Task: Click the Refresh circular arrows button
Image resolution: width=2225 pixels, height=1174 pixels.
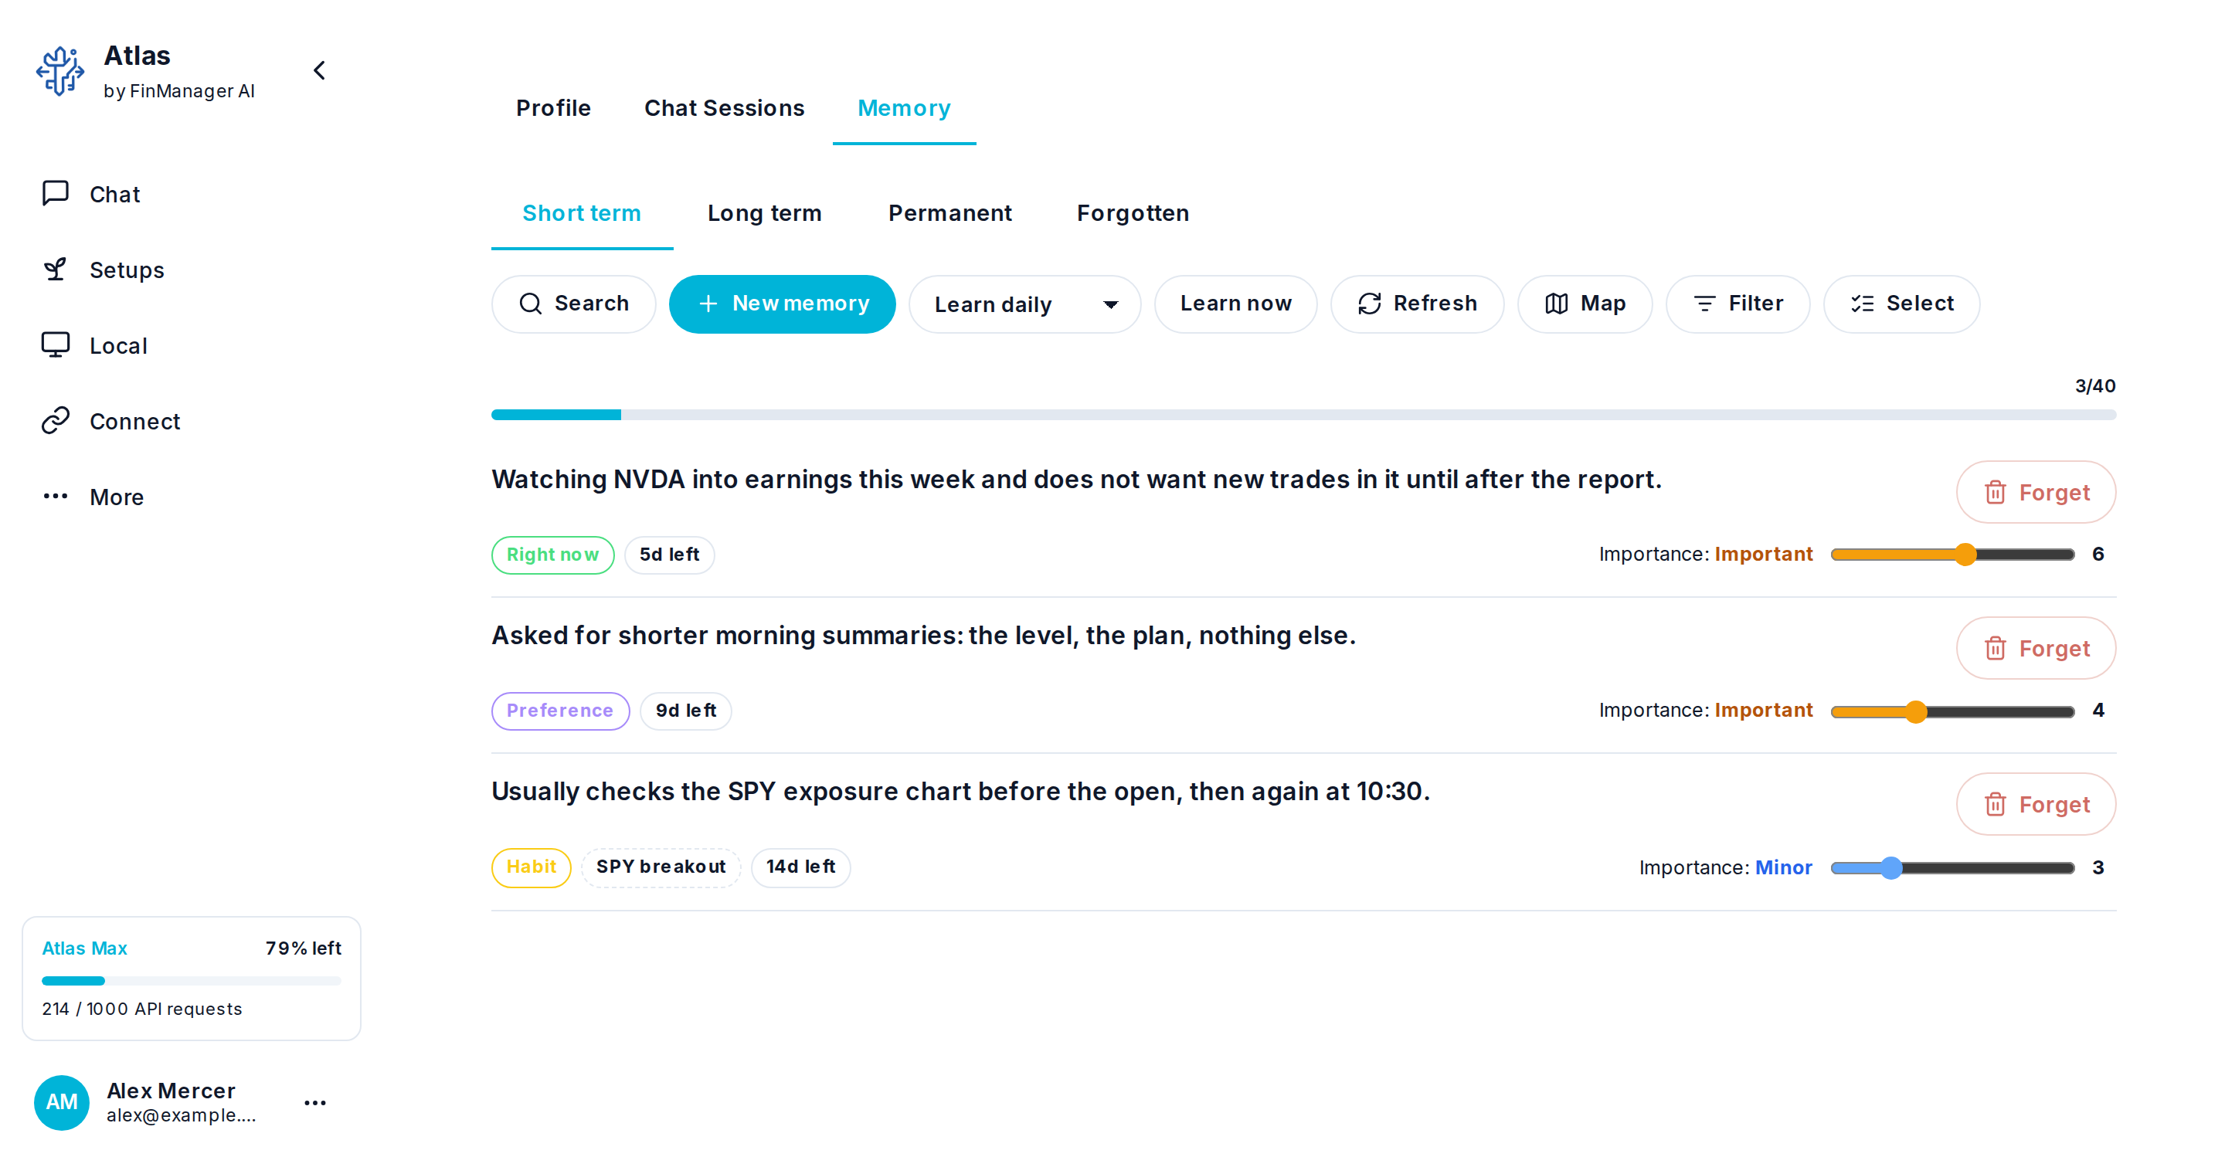Action: 1418,304
